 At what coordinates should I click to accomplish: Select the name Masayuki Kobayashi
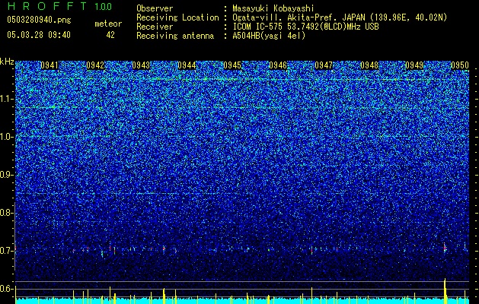pos(273,8)
